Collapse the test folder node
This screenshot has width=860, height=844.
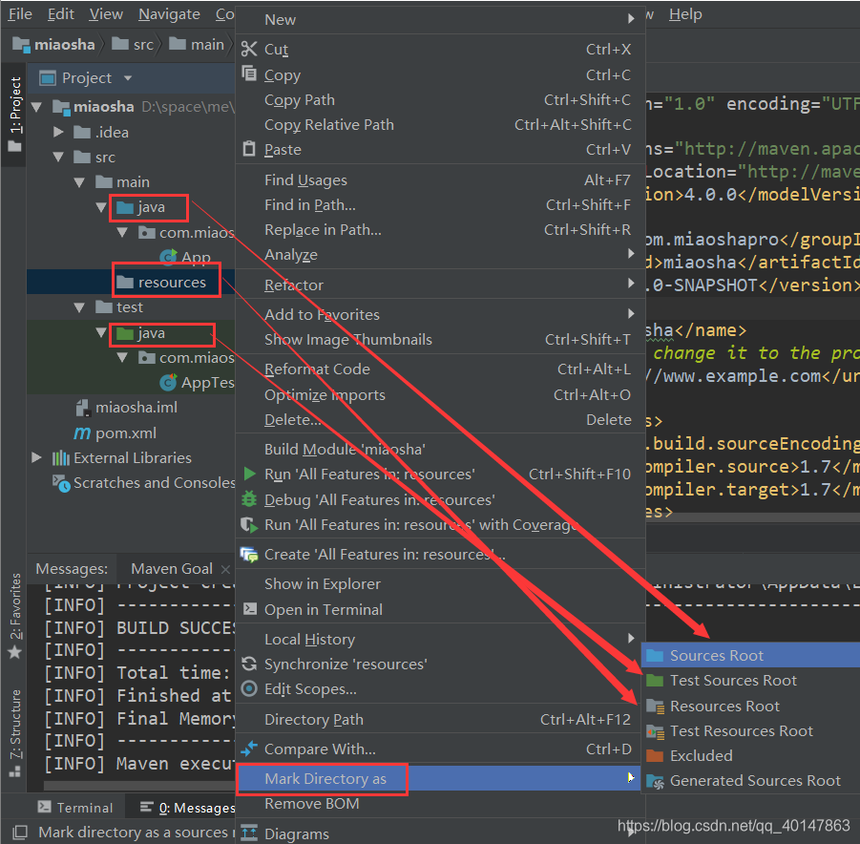pyautogui.click(x=79, y=306)
